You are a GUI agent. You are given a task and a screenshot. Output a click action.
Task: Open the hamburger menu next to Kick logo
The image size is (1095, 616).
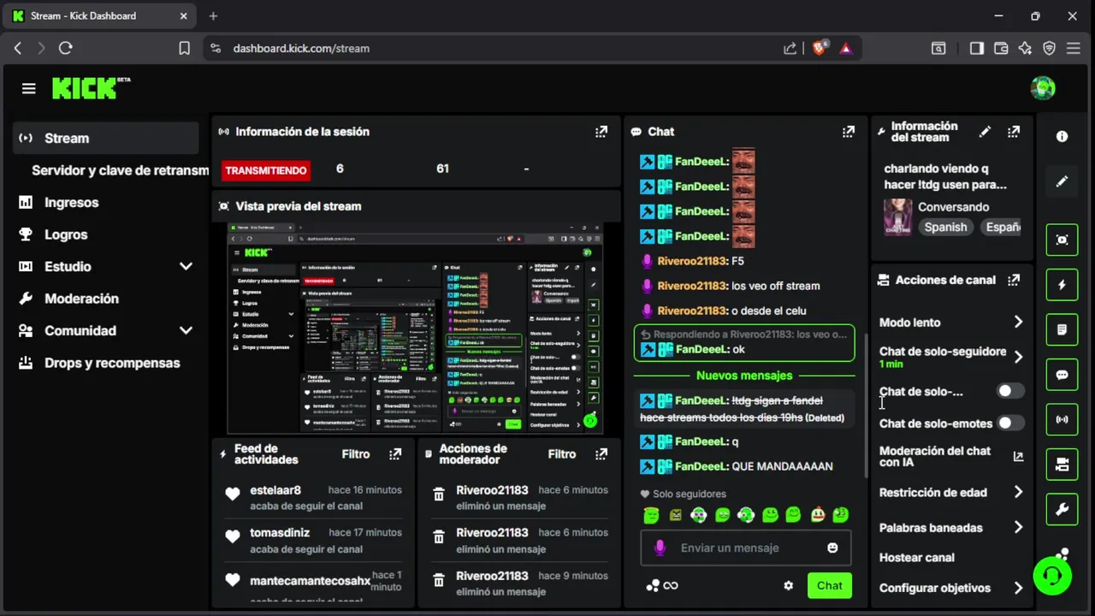pyautogui.click(x=29, y=89)
